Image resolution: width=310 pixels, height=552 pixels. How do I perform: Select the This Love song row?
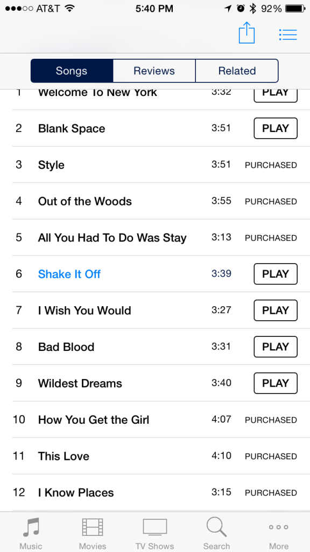click(x=154, y=456)
